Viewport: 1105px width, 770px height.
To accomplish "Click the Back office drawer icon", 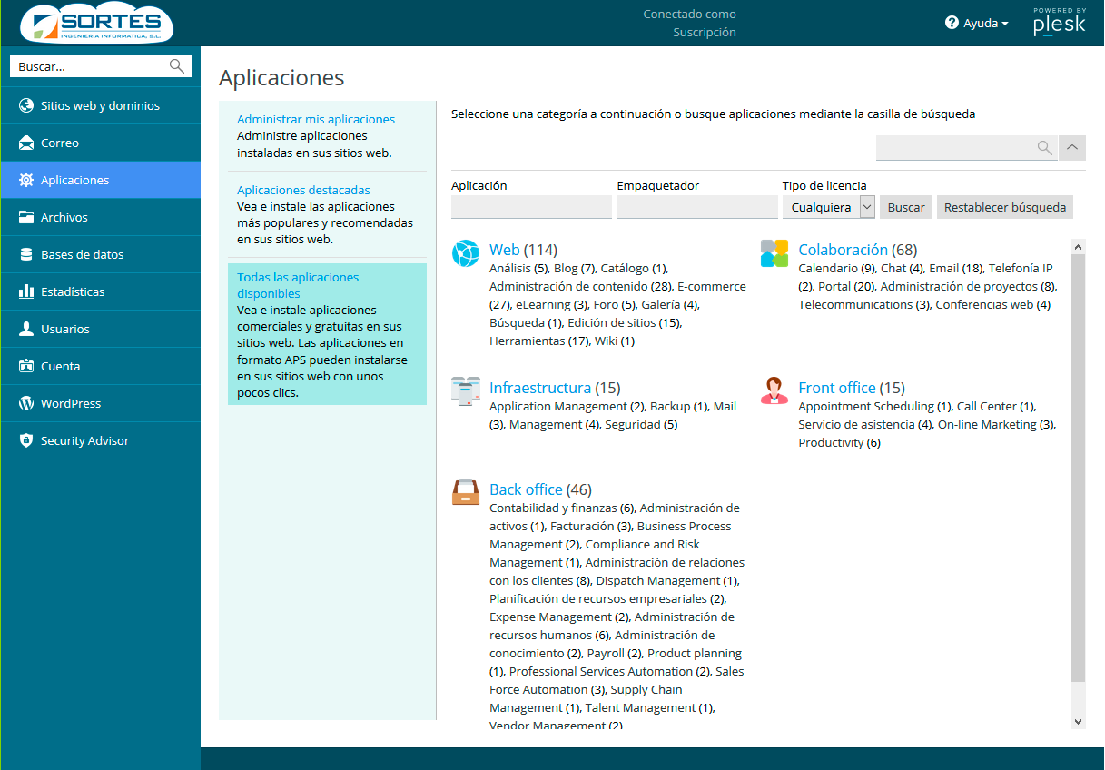I will point(466,493).
